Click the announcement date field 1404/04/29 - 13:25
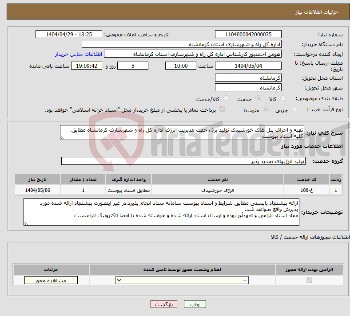350x316 pixels. 68,34
